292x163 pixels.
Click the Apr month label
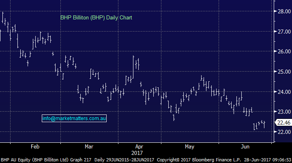point(139,147)
